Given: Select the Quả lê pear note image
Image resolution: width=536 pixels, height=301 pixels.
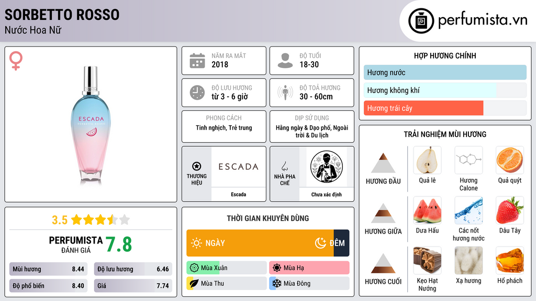Looking at the screenshot, I should [427, 160].
